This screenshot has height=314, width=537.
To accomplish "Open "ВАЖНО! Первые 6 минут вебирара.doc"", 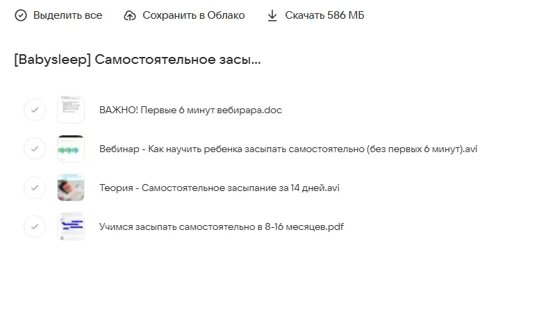I will 190,110.
